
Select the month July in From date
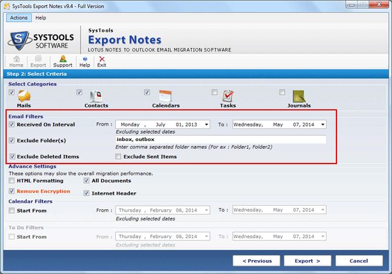(161, 124)
